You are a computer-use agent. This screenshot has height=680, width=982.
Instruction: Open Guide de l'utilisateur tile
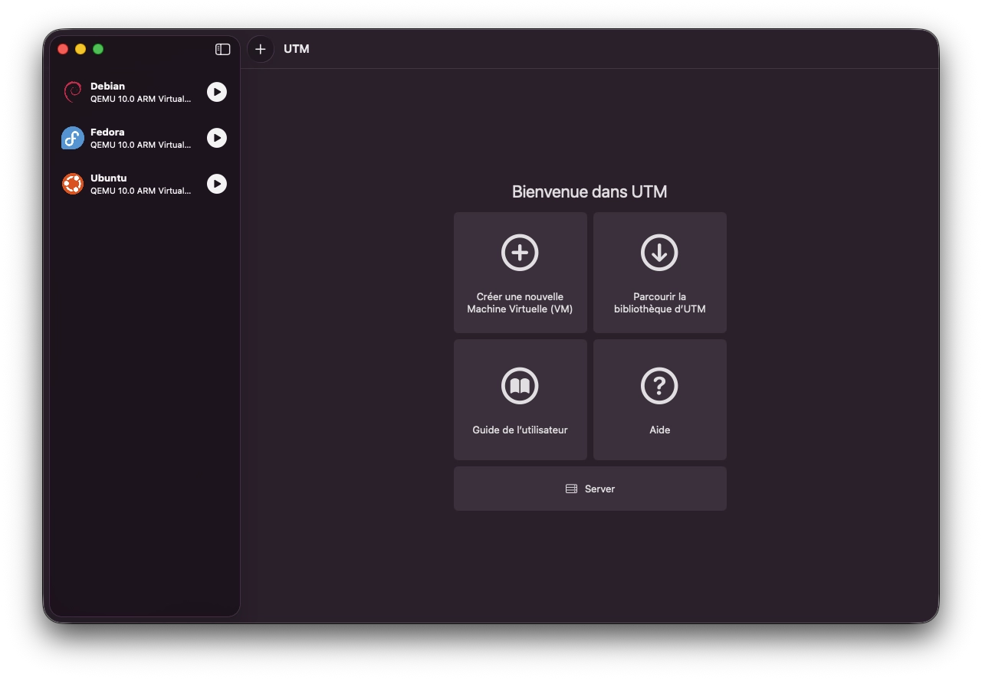pos(521,400)
